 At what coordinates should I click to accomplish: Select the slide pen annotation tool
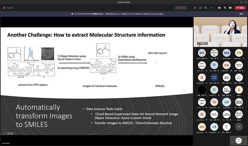coord(5,134)
